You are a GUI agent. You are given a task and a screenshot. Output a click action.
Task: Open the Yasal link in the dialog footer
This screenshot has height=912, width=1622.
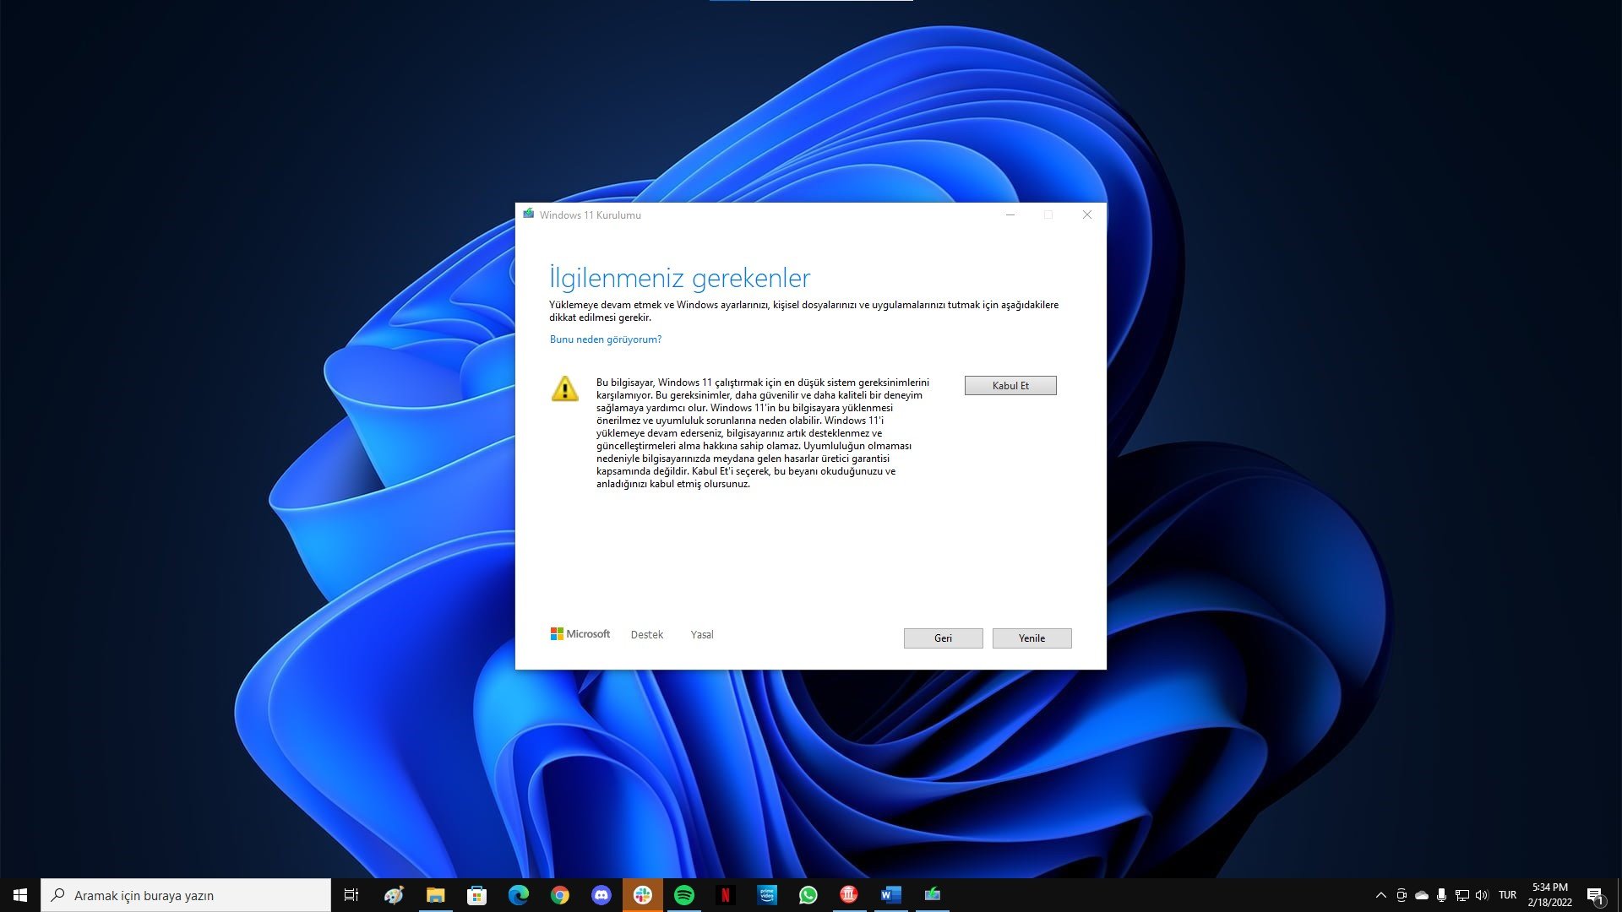(x=701, y=634)
